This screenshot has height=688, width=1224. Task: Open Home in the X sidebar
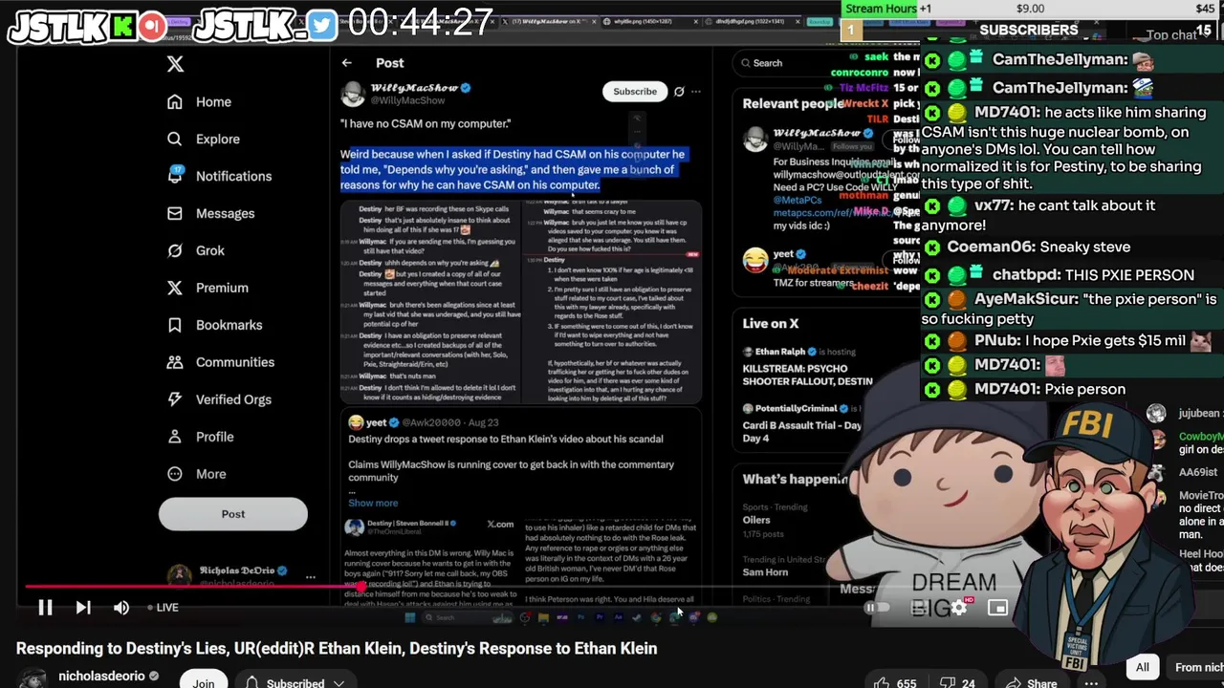[200, 102]
